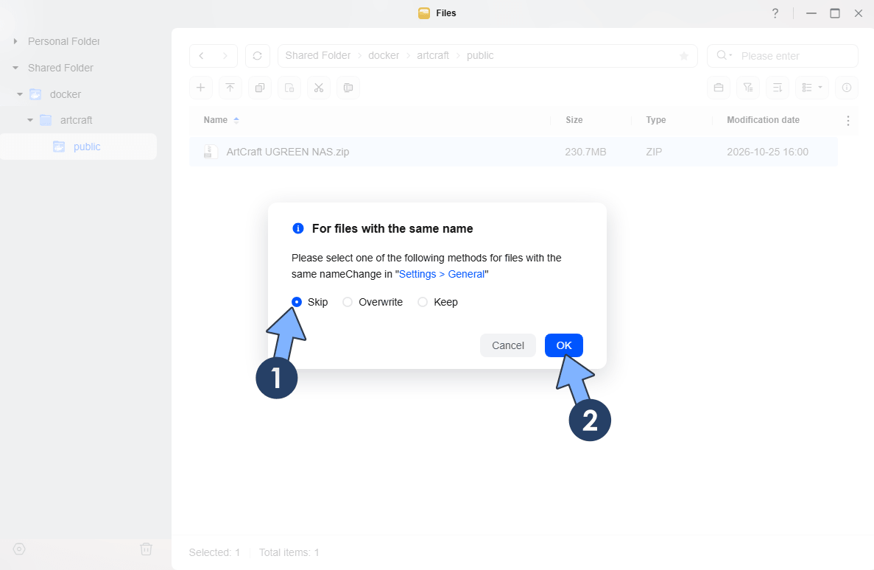
Task: Show file details with the info icon
Action: point(847,88)
